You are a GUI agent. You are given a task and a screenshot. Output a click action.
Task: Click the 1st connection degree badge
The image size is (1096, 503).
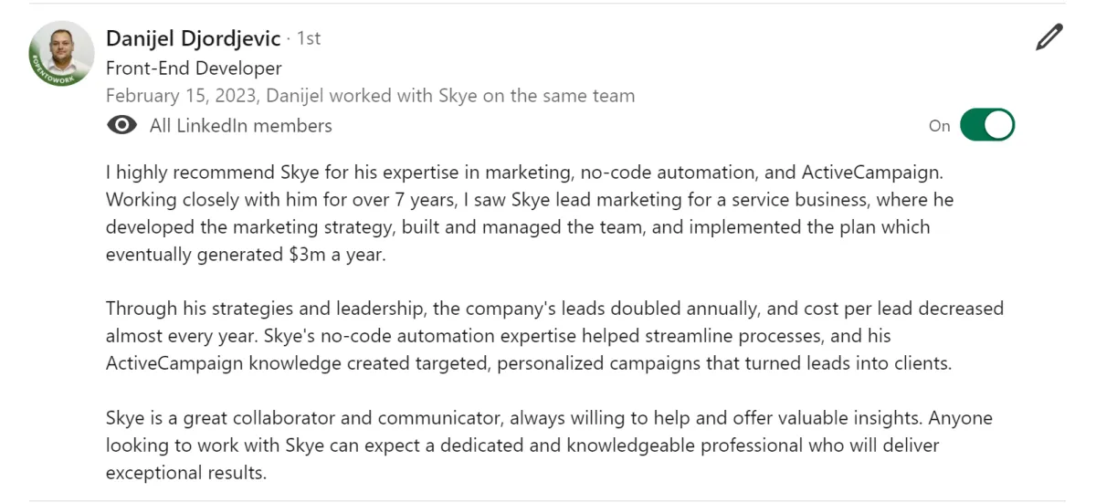click(309, 38)
